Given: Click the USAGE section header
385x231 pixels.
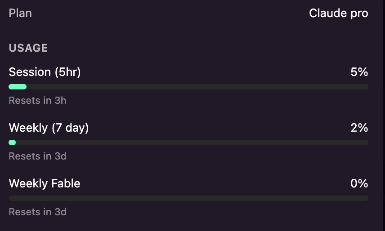Looking at the screenshot, I should pos(28,48).
